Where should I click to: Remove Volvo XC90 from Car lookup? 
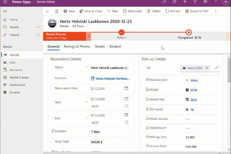pyautogui.click(x=207, y=68)
